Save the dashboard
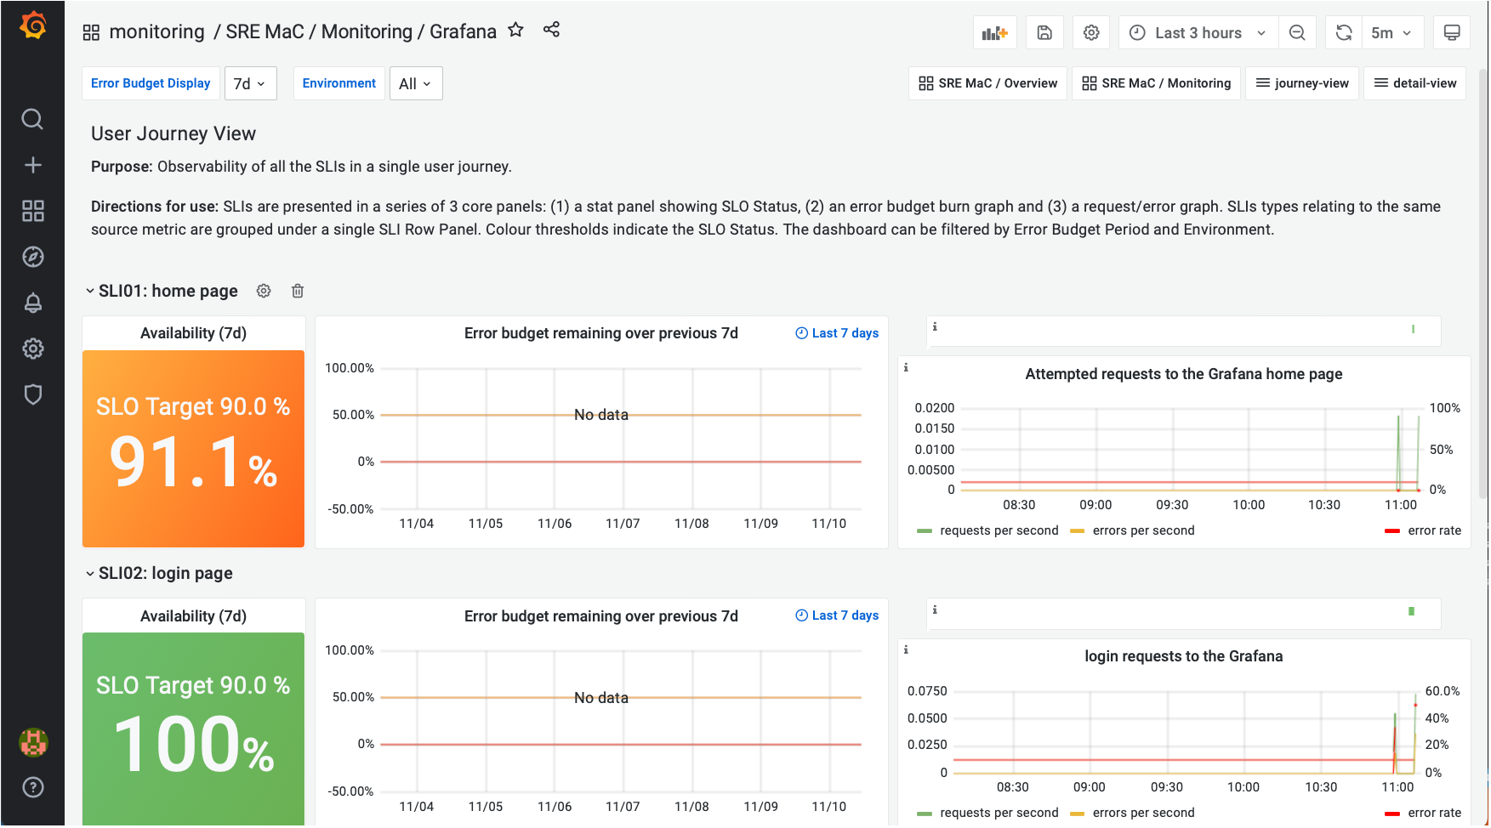1491x828 pixels. point(1044,33)
